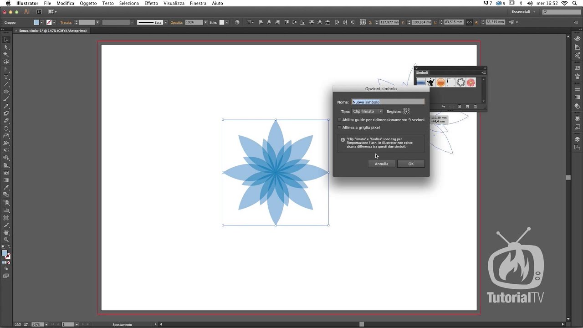This screenshot has width=583, height=328.
Task: Click the Fill swatch at toolbox bottom
Action: tap(5, 253)
